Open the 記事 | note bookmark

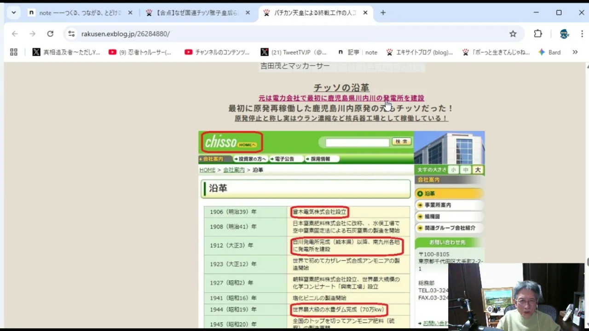[x=358, y=52]
